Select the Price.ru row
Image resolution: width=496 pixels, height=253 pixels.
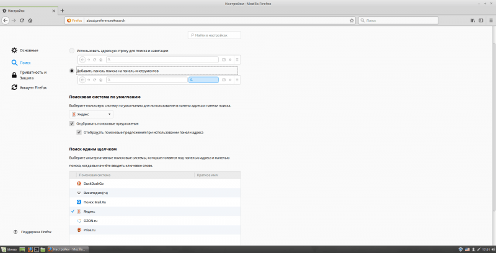pos(155,230)
